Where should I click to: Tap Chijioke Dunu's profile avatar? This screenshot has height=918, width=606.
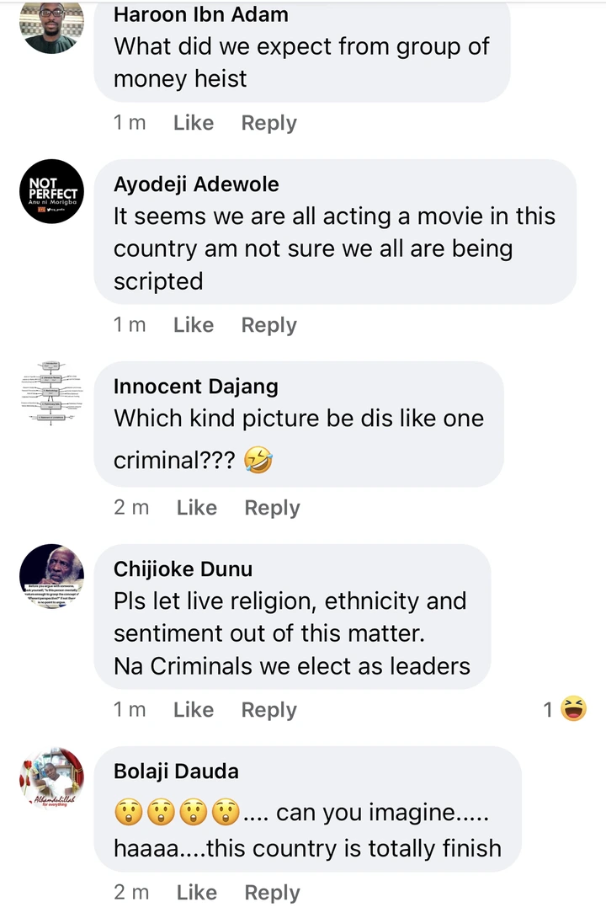coord(52,577)
